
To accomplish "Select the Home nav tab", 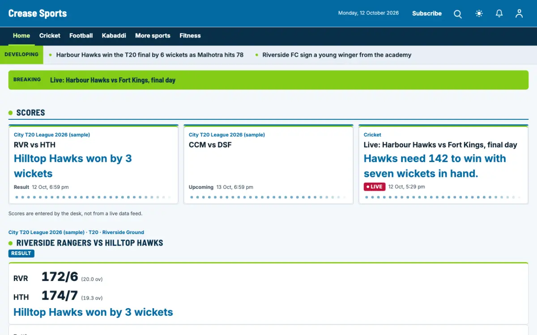I will tap(21, 36).
